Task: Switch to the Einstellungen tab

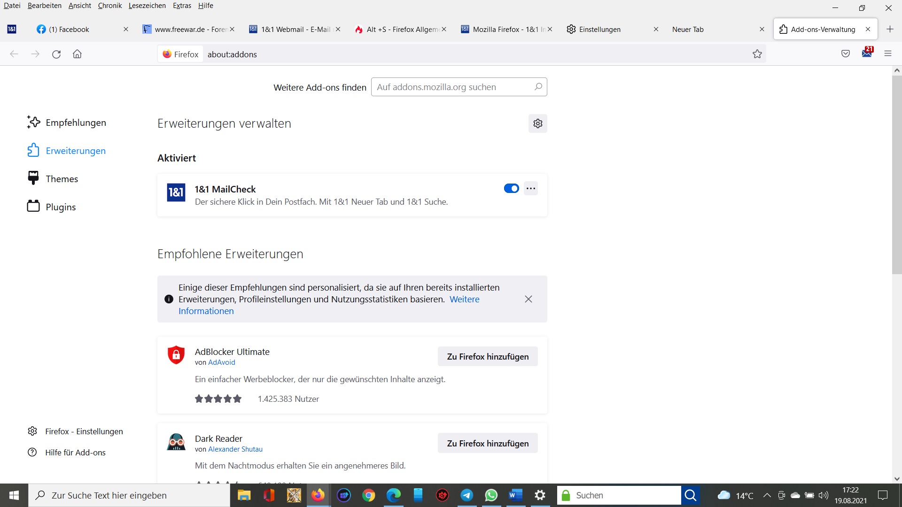Action: pos(599,29)
